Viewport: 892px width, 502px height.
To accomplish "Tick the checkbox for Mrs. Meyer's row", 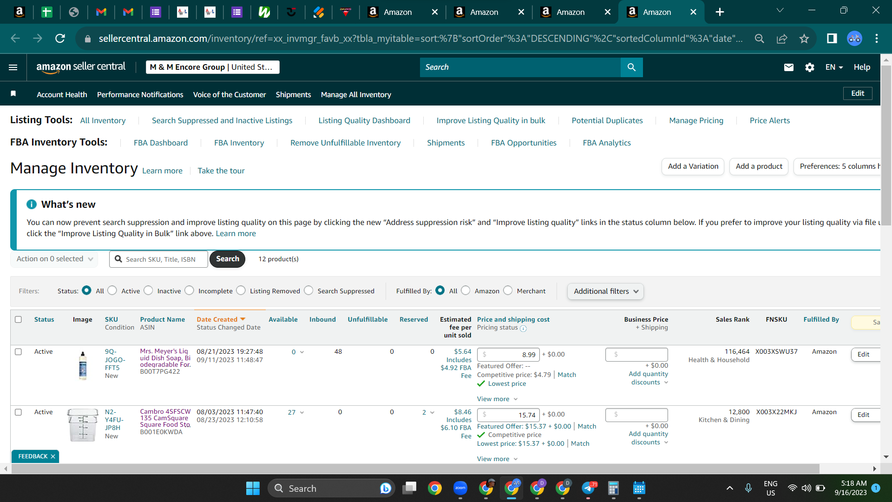I will [18, 352].
